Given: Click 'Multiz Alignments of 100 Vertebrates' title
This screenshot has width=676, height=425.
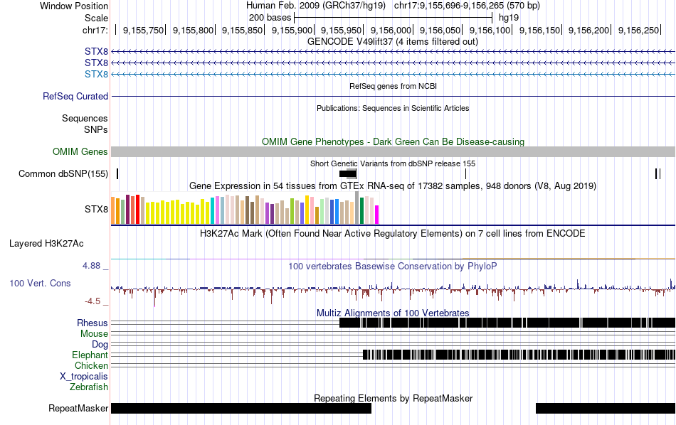Looking at the screenshot, I should tap(393, 313).
